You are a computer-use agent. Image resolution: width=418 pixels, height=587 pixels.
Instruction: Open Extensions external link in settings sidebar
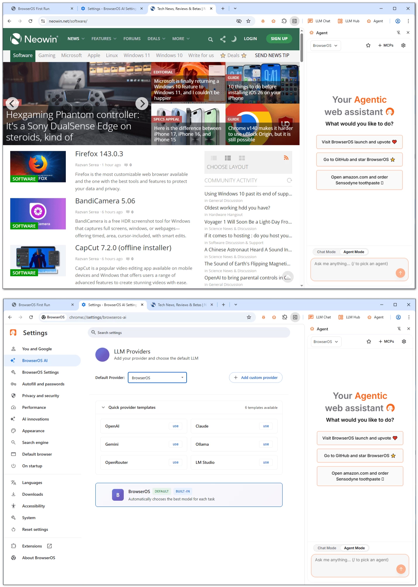tap(49, 546)
